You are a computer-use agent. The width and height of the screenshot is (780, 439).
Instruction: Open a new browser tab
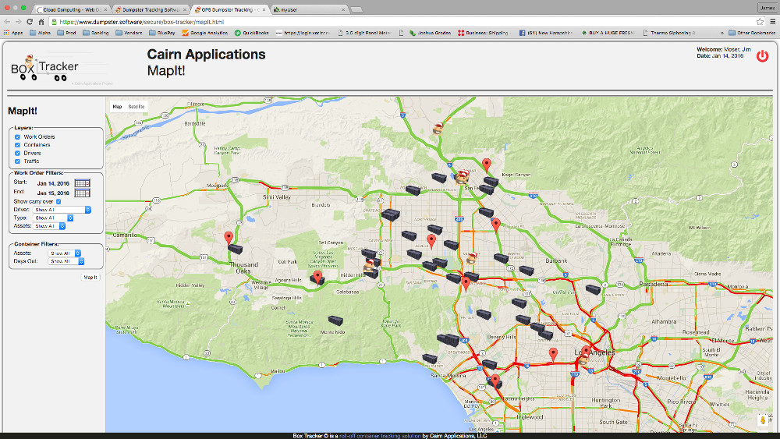[356, 9]
